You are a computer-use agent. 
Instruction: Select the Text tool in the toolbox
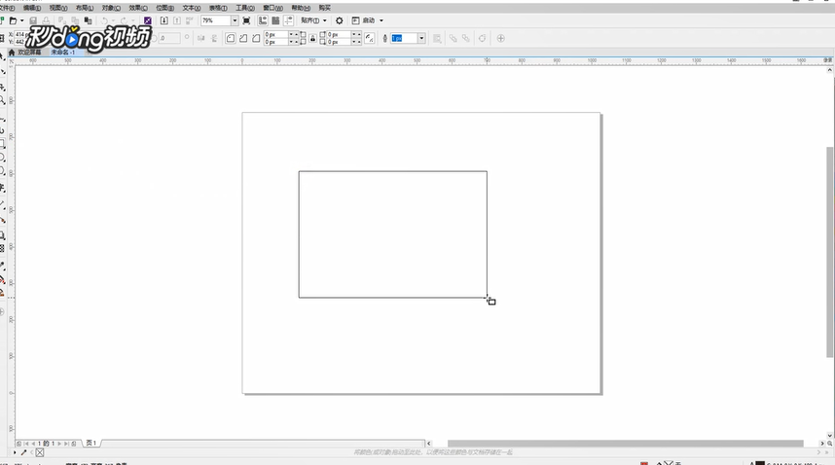(x=3, y=188)
